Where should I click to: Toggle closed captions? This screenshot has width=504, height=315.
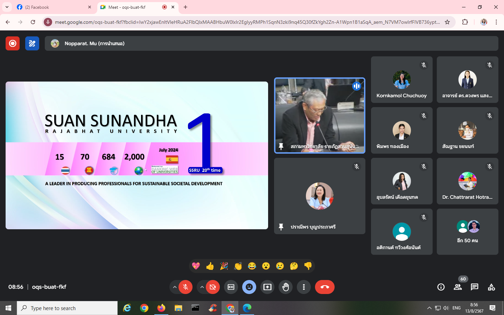tap(231, 287)
